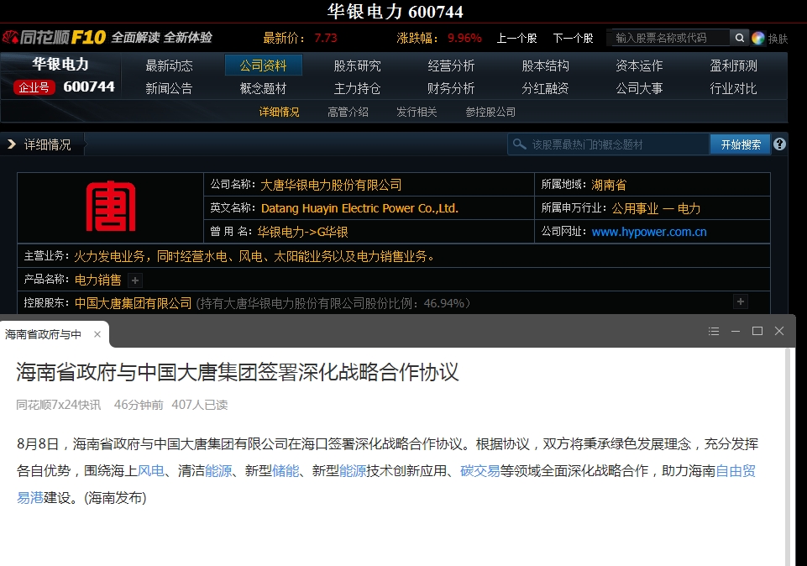Close the news popup window
Screen dimensions: 807x566
click(779, 331)
